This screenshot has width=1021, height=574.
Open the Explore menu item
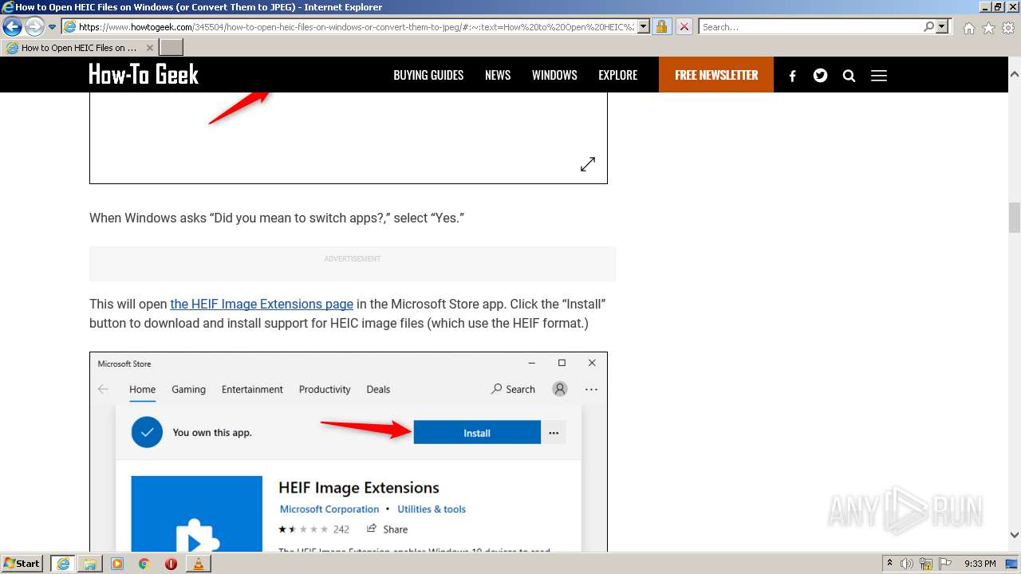click(x=618, y=75)
